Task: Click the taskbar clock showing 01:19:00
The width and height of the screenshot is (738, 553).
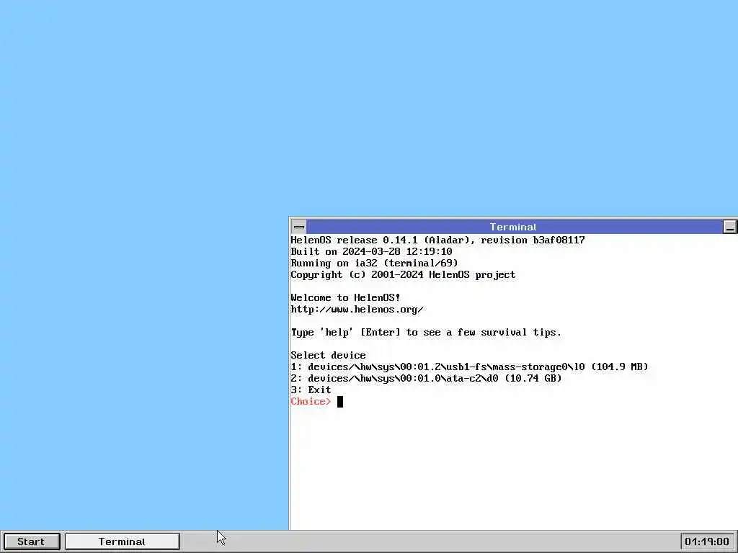Action: 707,541
